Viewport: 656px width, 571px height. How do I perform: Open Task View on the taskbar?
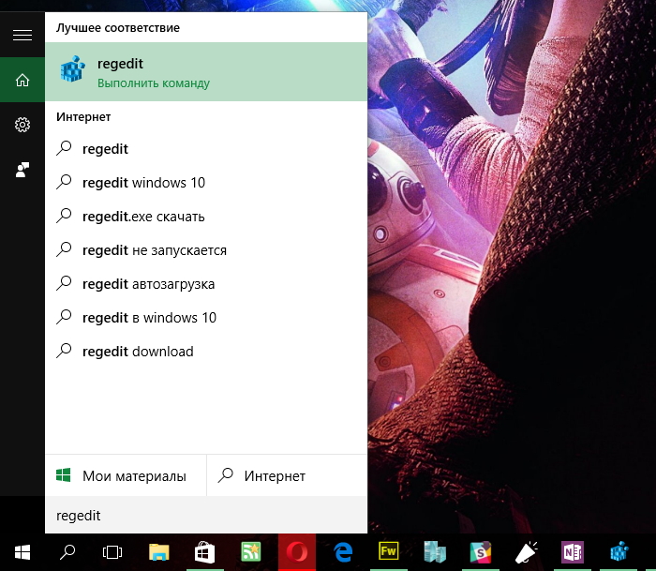[x=112, y=552]
